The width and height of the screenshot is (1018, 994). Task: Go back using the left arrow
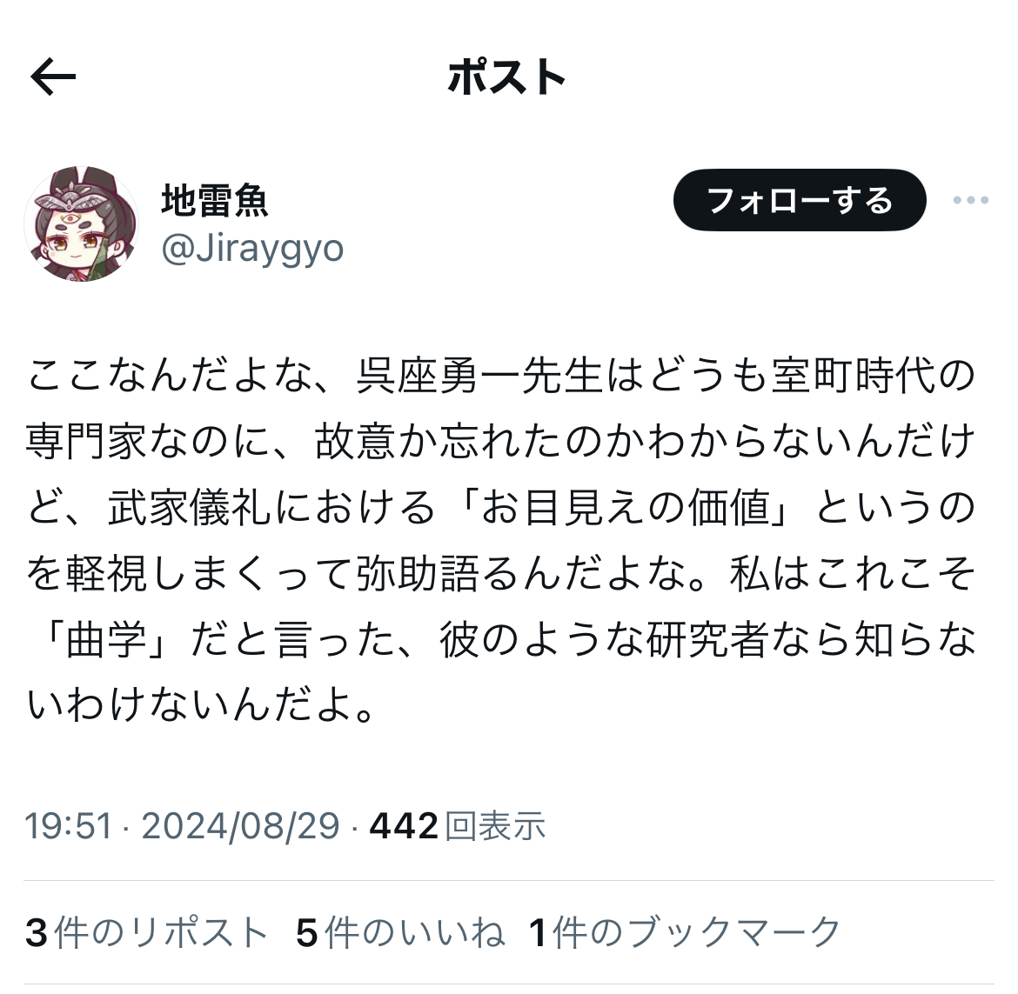(53, 77)
